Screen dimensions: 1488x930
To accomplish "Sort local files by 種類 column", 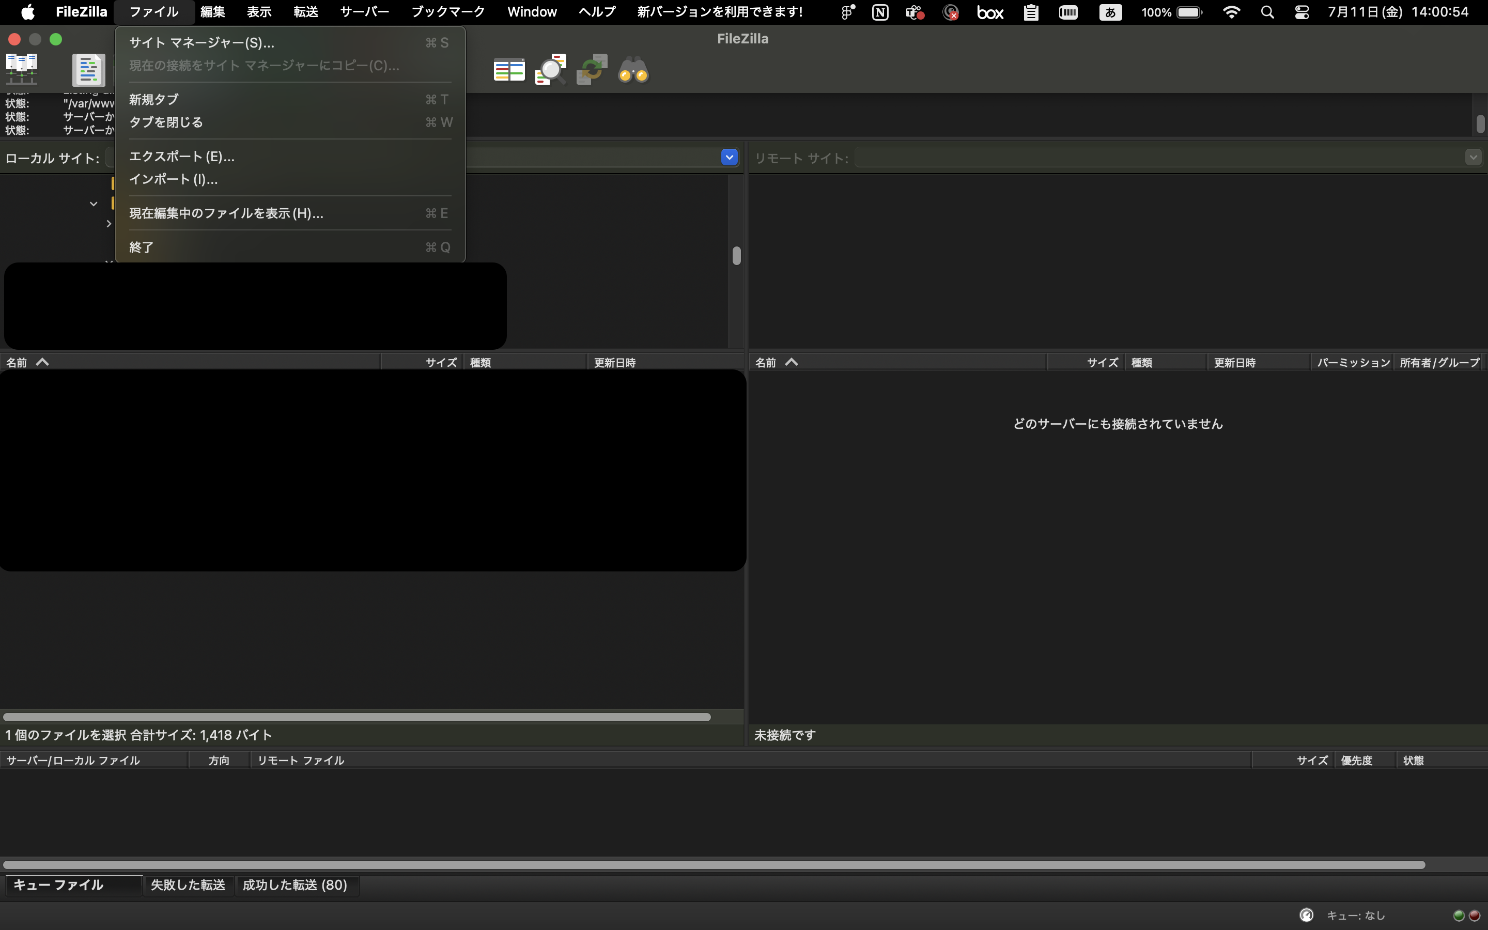I will click(525, 362).
